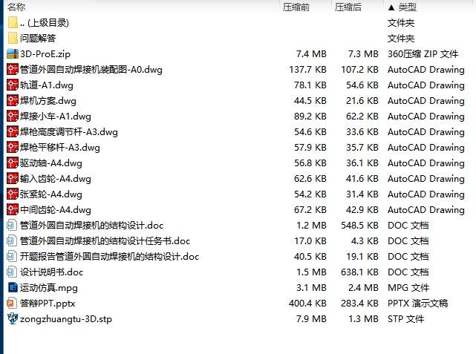Click the 360压缩 ZIP 文件 type cell
Screen dimensions: 476x354
click(x=423, y=54)
